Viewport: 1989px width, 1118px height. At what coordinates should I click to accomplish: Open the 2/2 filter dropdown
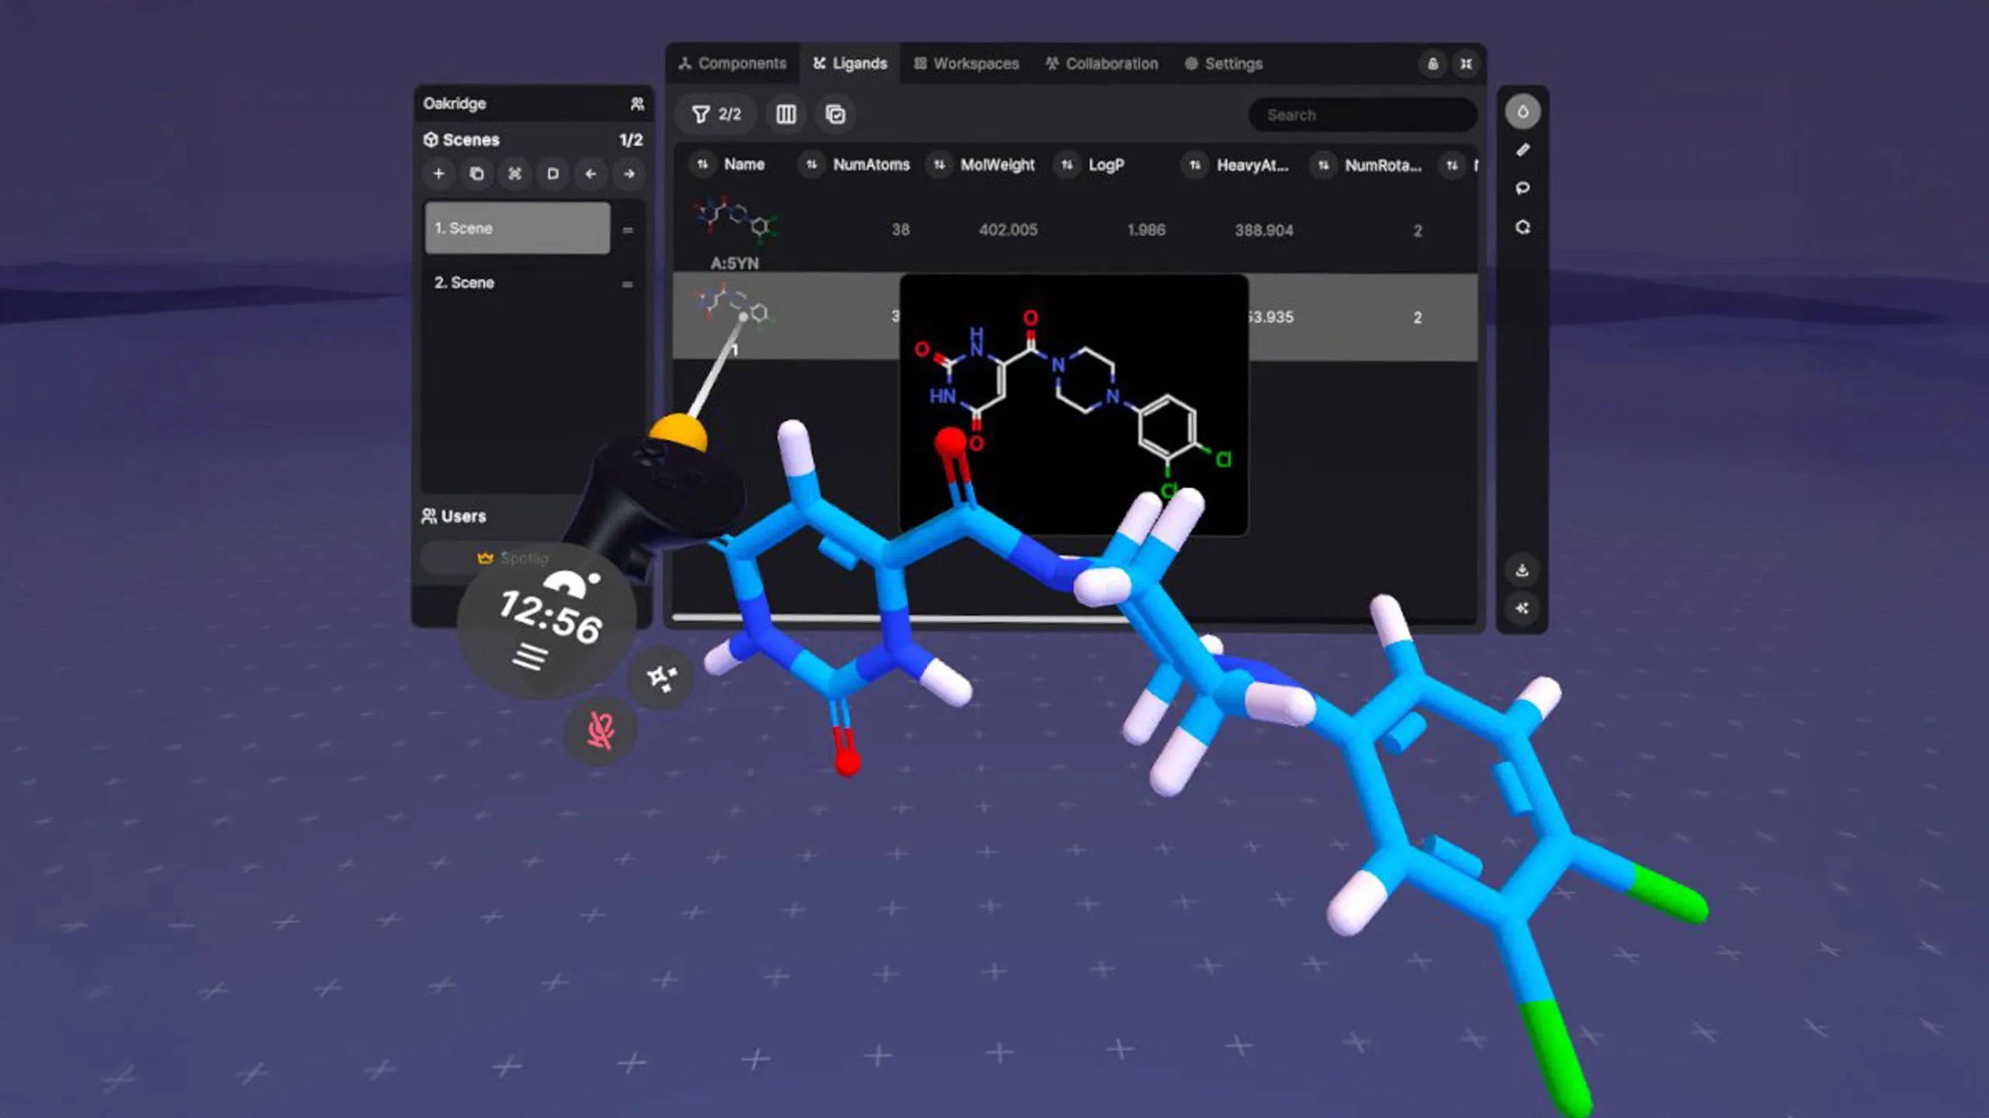[x=716, y=115]
